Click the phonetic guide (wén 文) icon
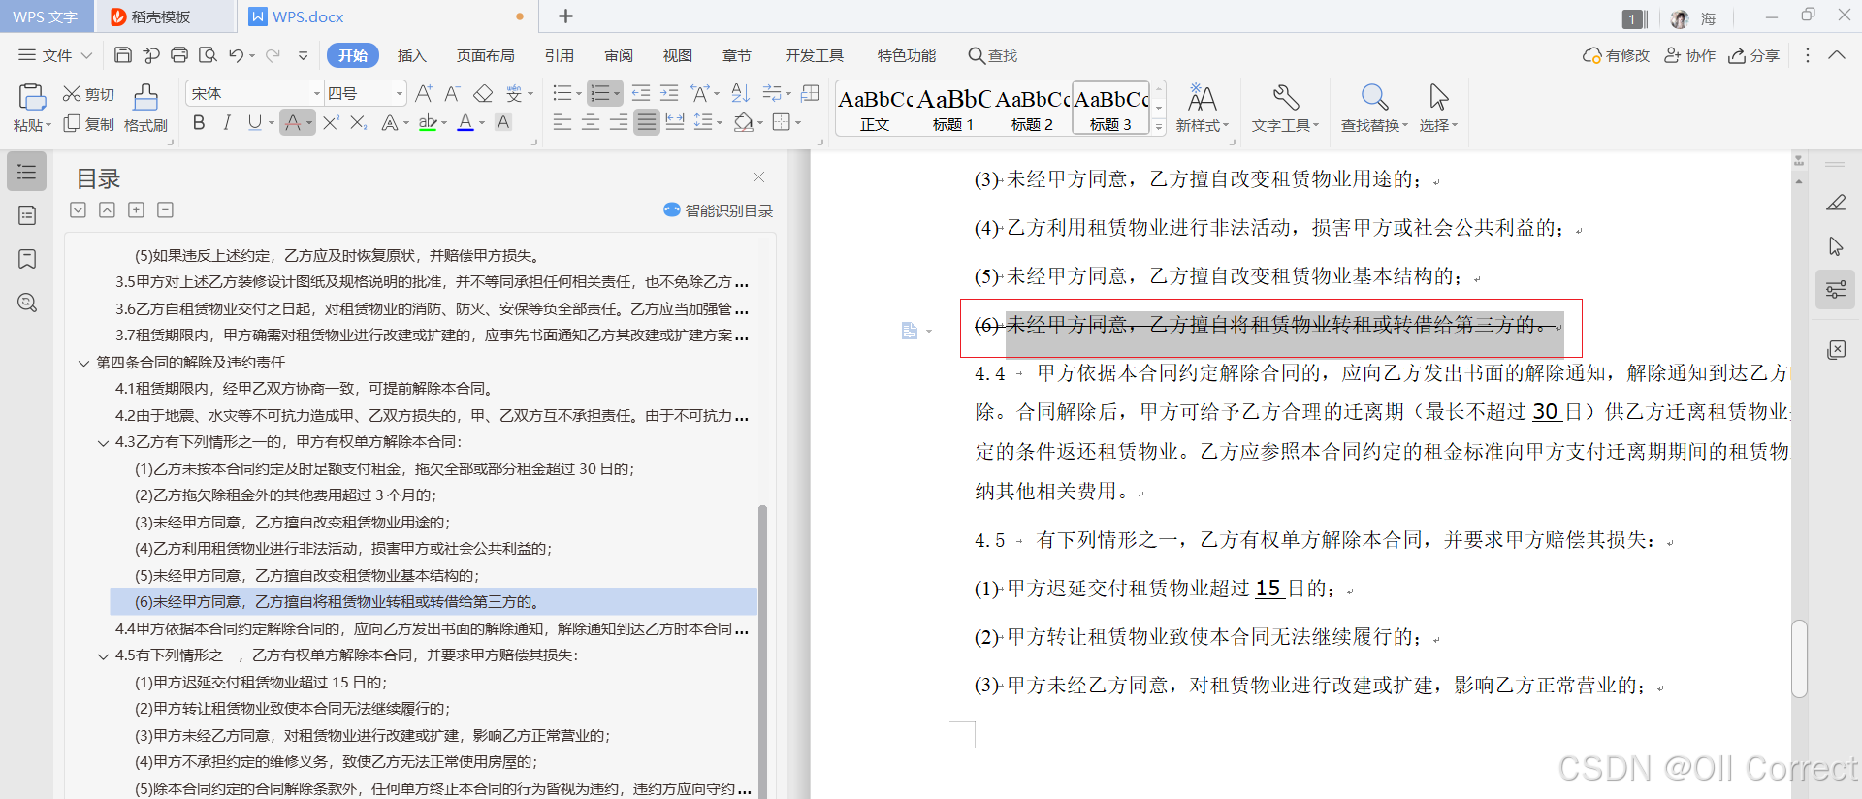The height and width of the screenshot is (799, 1862). pos(514,93)
